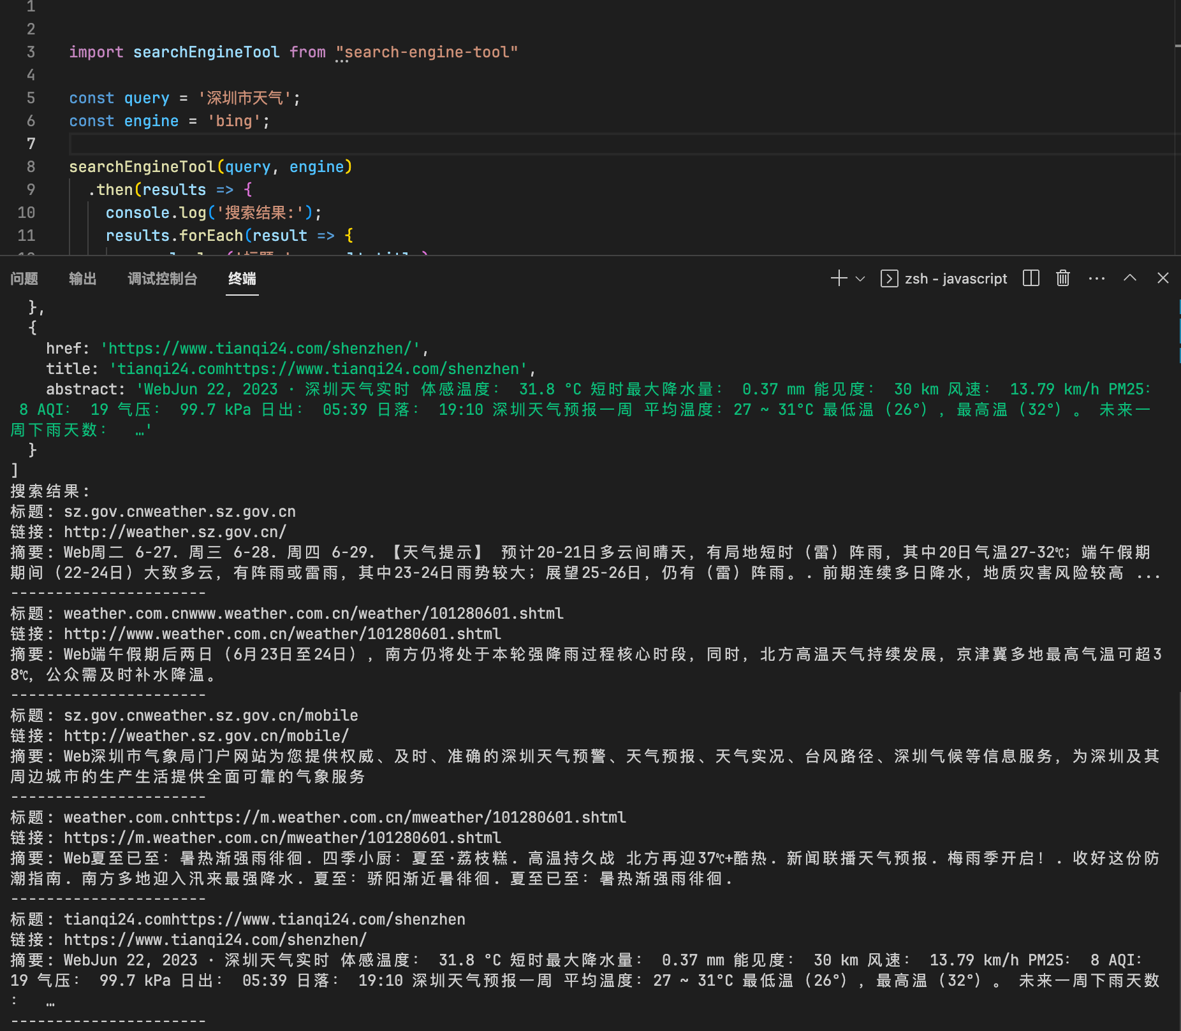Click the new terminal plus icon
Viewport: 1181px width, 1031px height.
pos(839,278)
